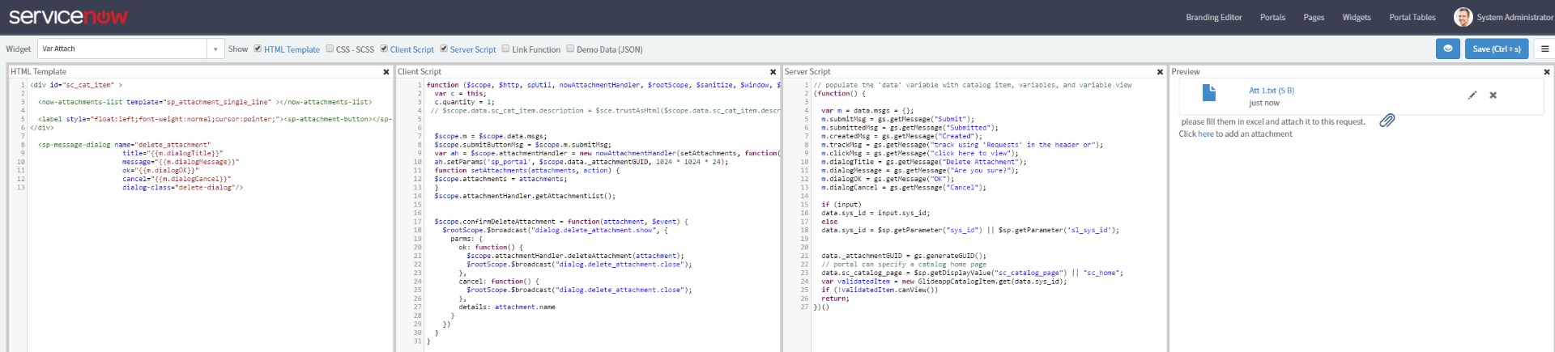Viewport: 1555px width, 352px height.
Task: Click the pencil icon to rename attachment
Action: point(1472,95)
